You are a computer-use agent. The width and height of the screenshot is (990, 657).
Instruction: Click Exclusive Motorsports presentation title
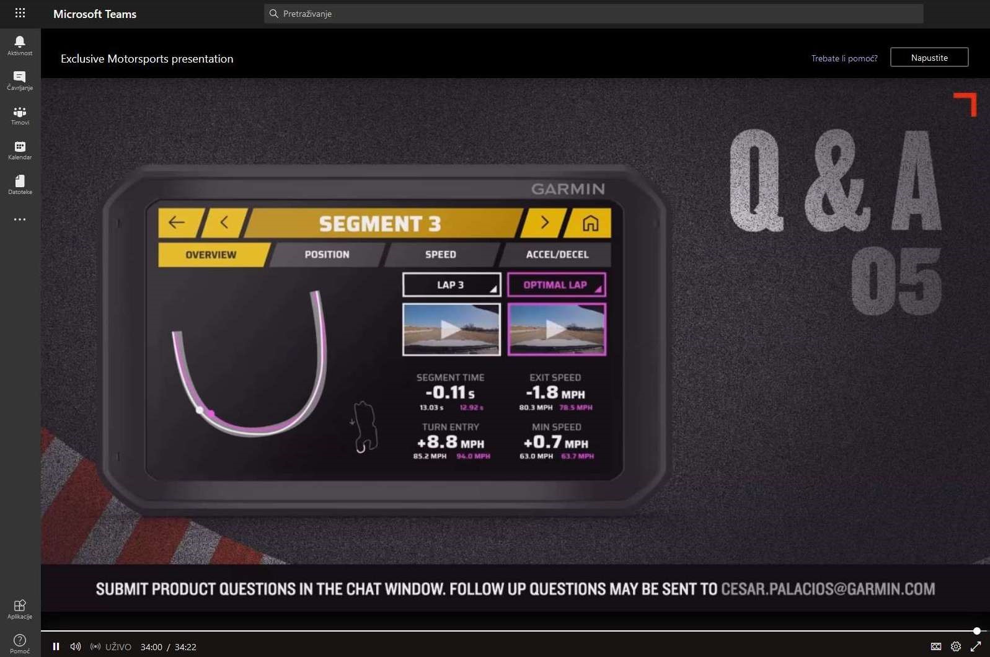point(147,59)
